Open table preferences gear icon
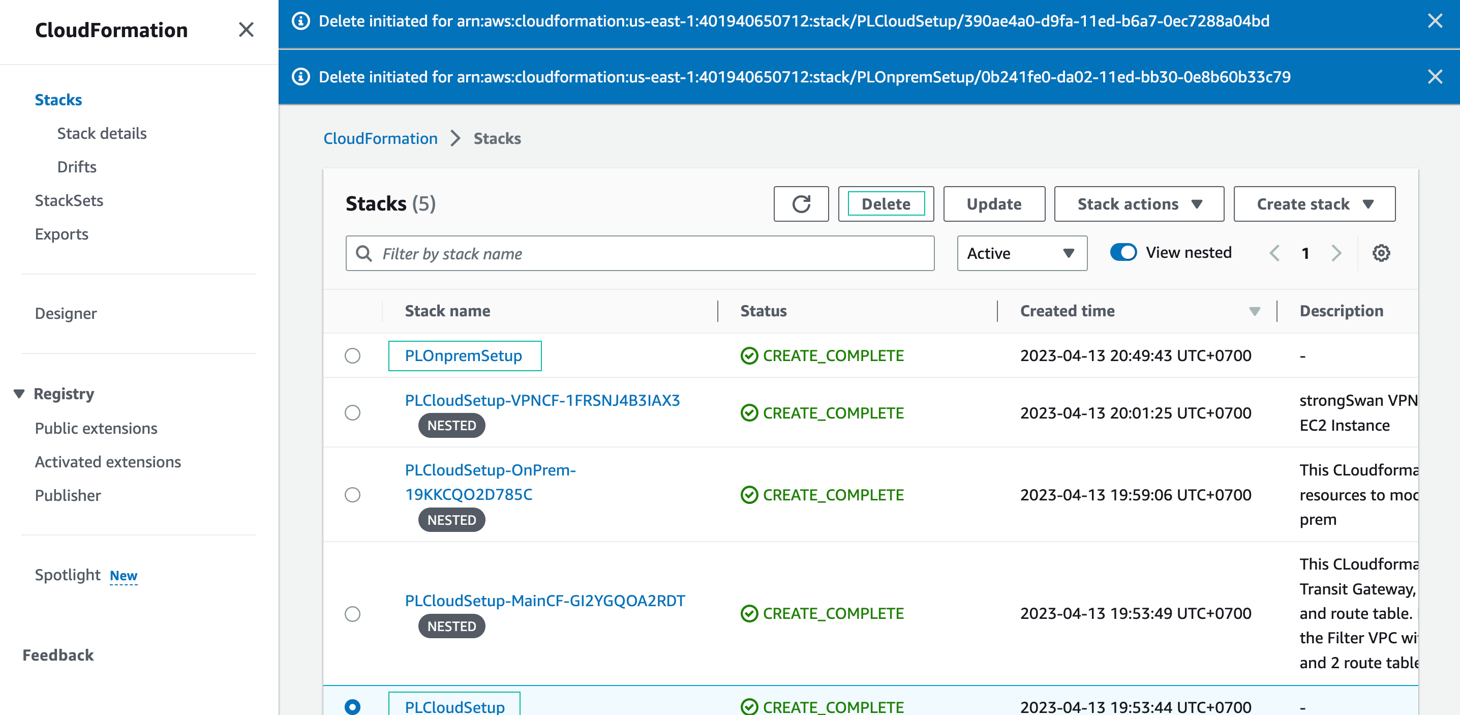The width and height of the screenshot is (1460, 715). [1381, 253]
